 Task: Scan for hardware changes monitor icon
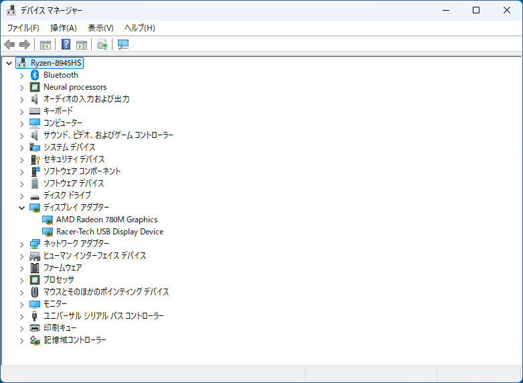tap(123, 44)
